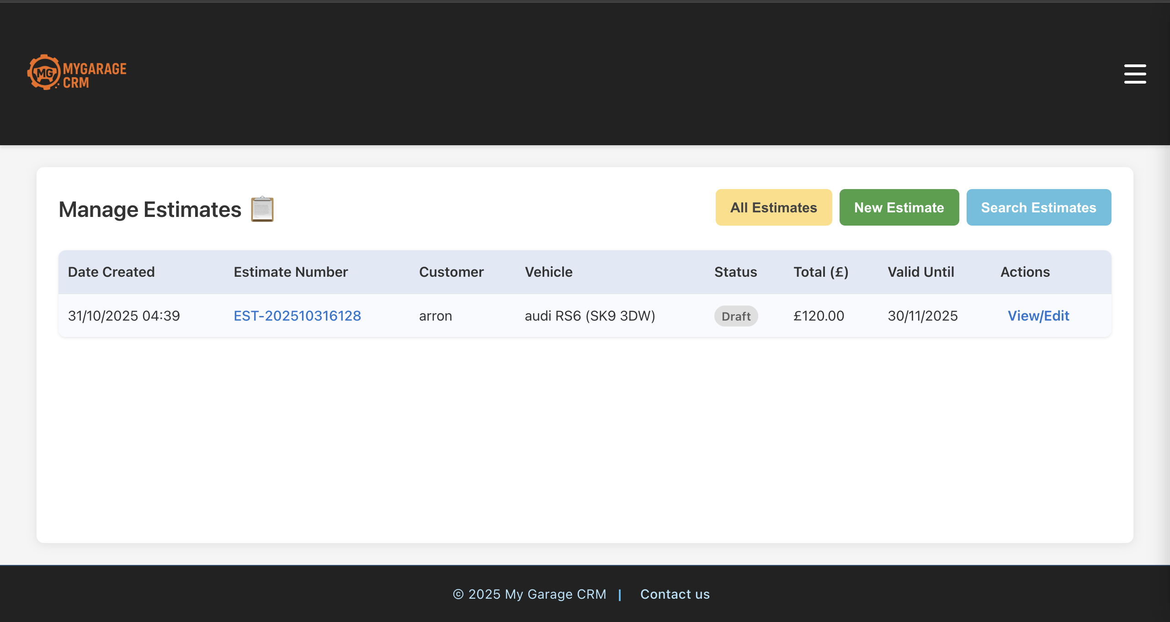Open the Contact us page
The width and height of the screenshot is (1170, 622).
675,594
